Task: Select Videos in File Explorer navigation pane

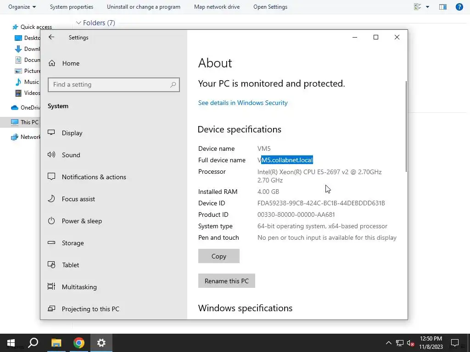Action: [28, 93]
